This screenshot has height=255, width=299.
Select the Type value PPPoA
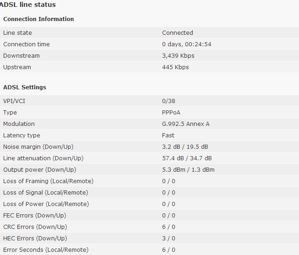[171, 112]
